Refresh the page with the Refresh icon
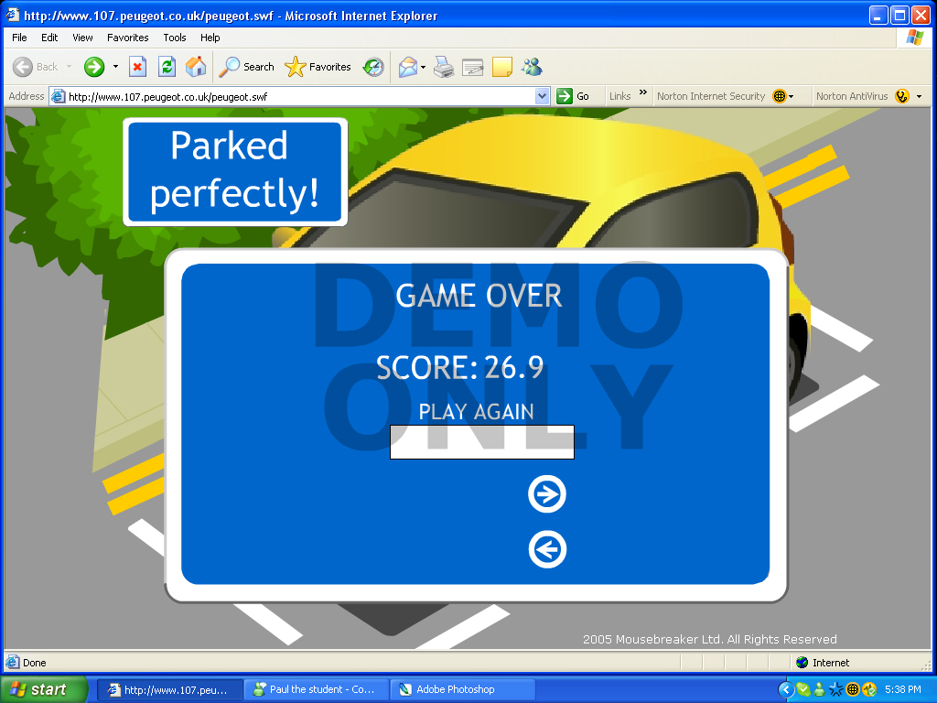The height and width of the screenshot is (703, 937). tap(167, 67)
